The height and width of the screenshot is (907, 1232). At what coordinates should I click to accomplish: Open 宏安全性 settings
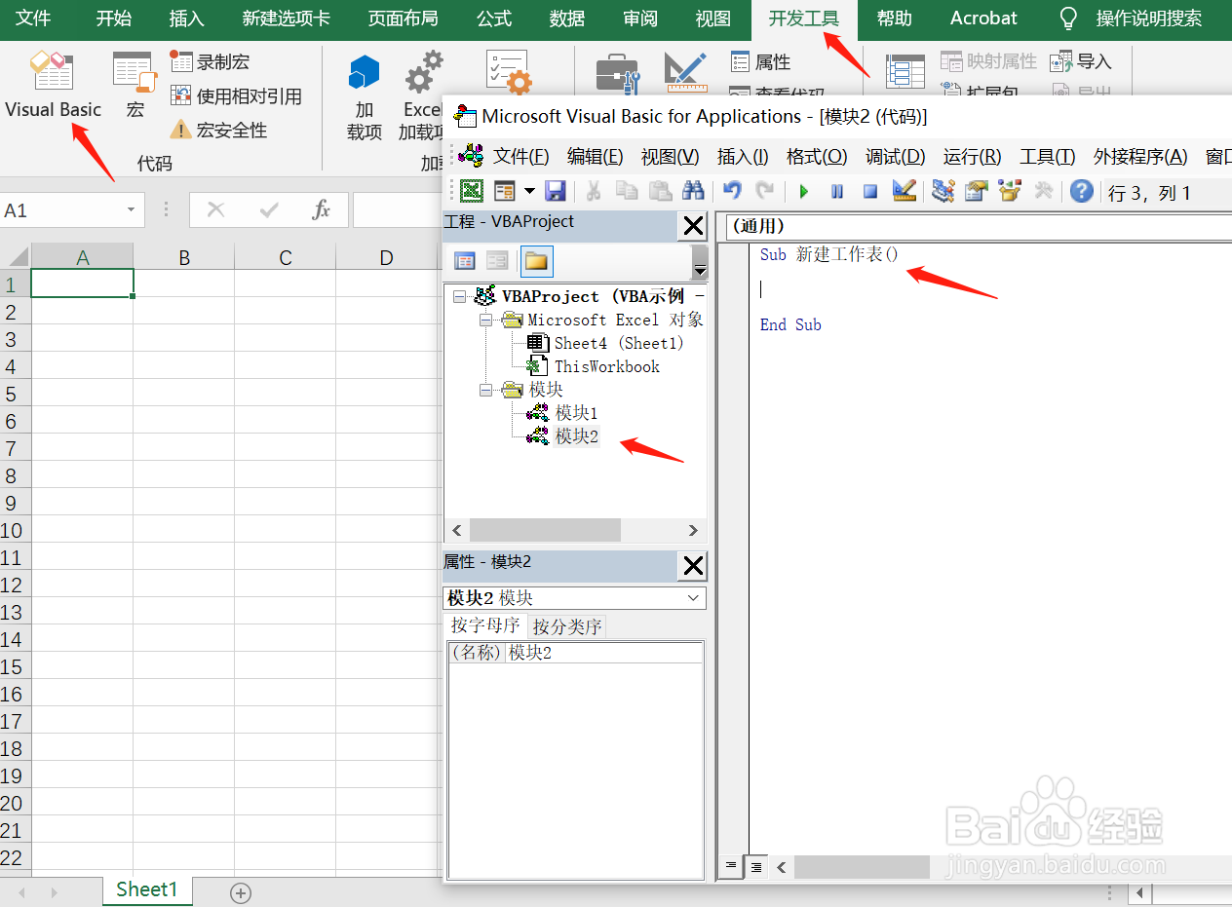coord(218,130)
